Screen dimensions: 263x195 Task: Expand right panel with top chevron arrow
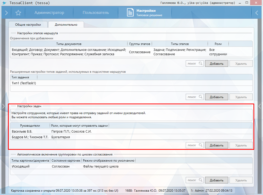click(x=257, y=13)
